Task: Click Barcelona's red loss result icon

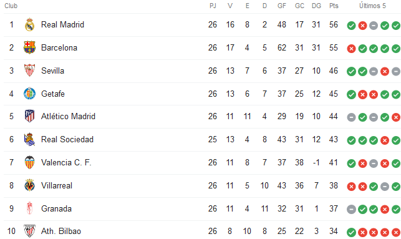Action: coord(351,49)
